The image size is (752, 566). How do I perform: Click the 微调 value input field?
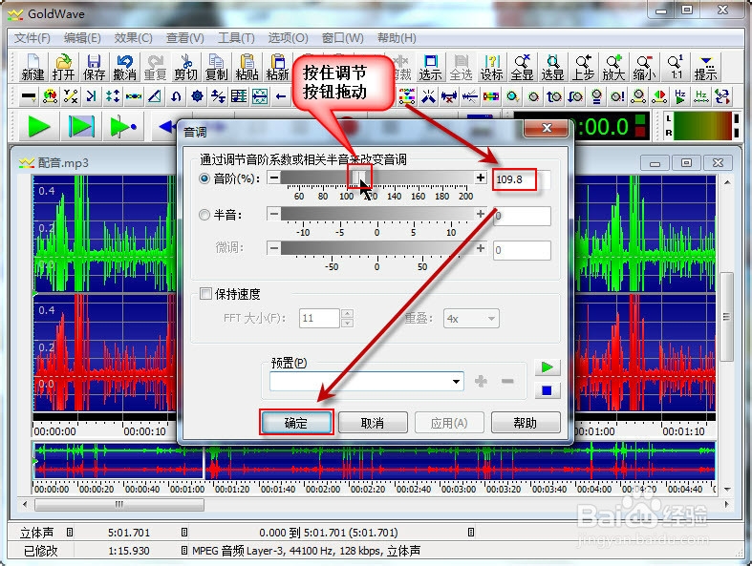[x=522, y=250]
